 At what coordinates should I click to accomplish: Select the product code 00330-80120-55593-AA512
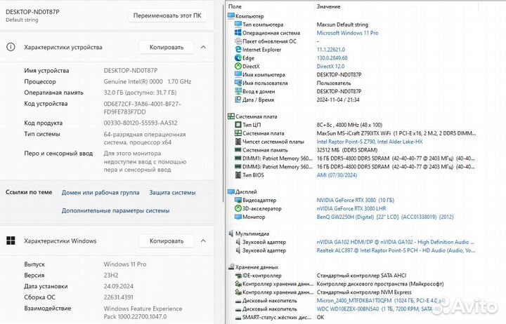141,123
